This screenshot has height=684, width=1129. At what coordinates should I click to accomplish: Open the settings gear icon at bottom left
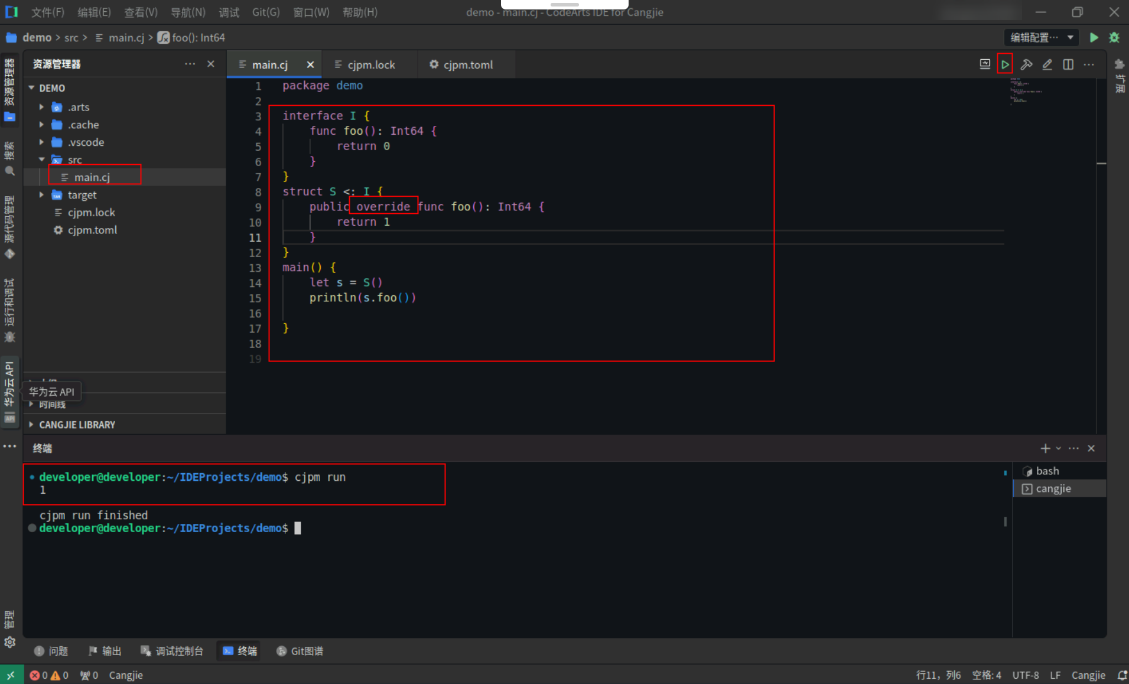pyautogui.click(x=9, y=642)
